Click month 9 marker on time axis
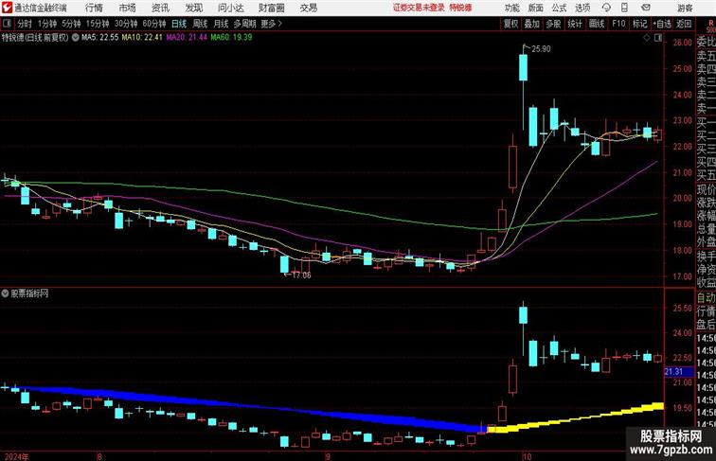716x461 pixels. 328,456
